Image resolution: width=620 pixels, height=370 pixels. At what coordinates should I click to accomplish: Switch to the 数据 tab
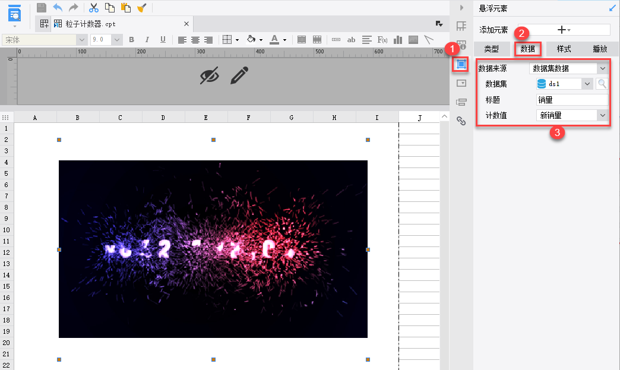[527, 49]
